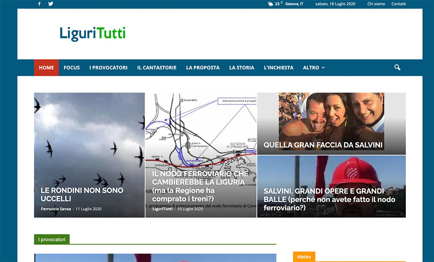Open QUELLA GRAN FACCIA DA SALVINI article
Viewport: 434px width, 262px height.
[x=323, y=145]
